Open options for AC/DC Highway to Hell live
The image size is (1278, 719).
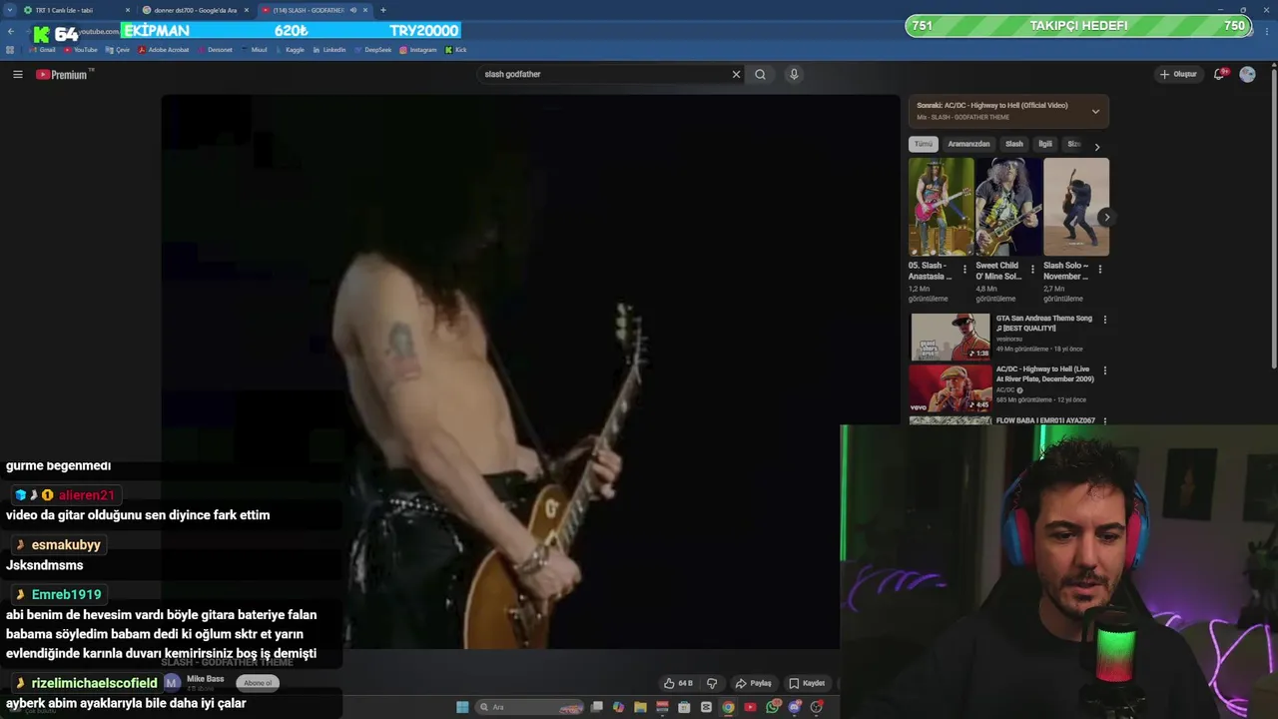pos(1104,370)
